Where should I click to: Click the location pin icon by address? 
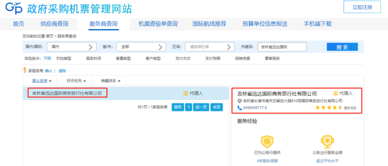(239, 101)
